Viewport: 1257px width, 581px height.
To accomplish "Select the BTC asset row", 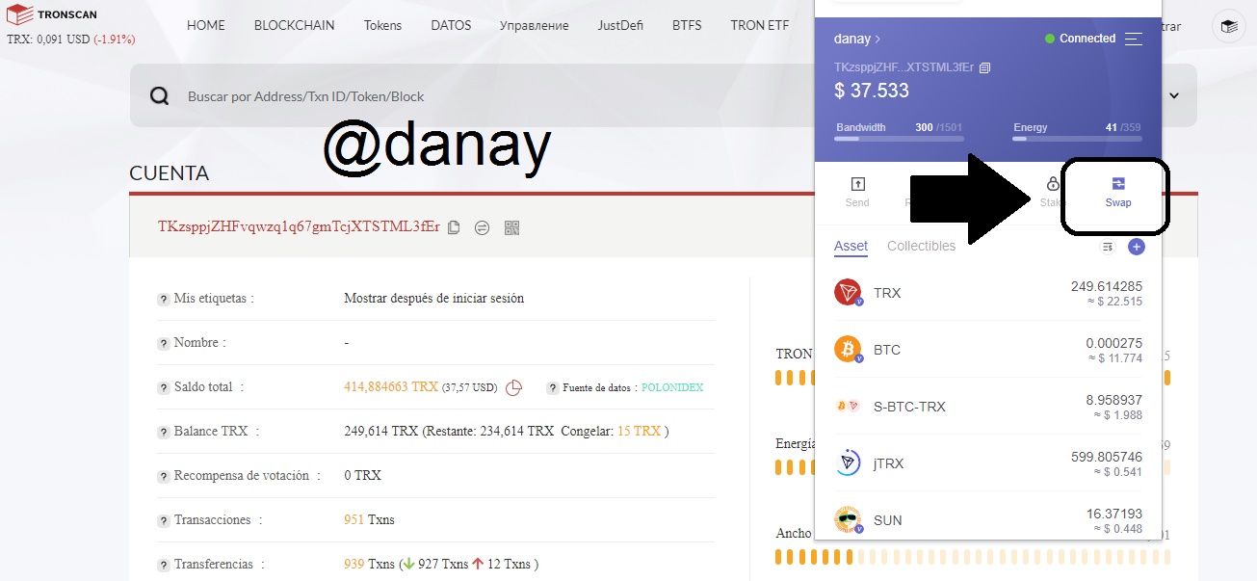I will pyautogui.click(x=988, y=350).
